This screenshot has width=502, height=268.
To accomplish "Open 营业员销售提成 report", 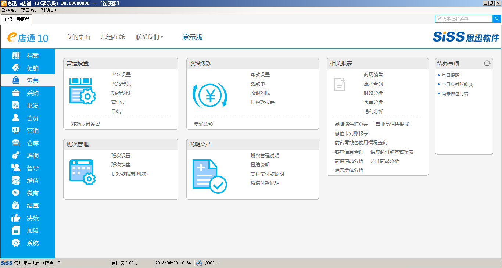I will (x=392, y=124).
